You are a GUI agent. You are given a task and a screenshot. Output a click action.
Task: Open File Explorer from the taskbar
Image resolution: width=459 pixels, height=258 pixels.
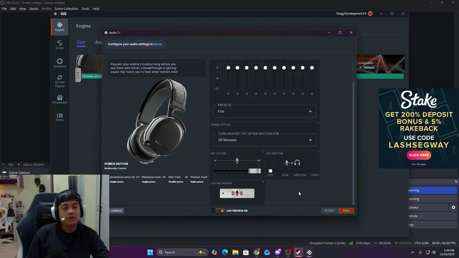[x=235, y=252]
